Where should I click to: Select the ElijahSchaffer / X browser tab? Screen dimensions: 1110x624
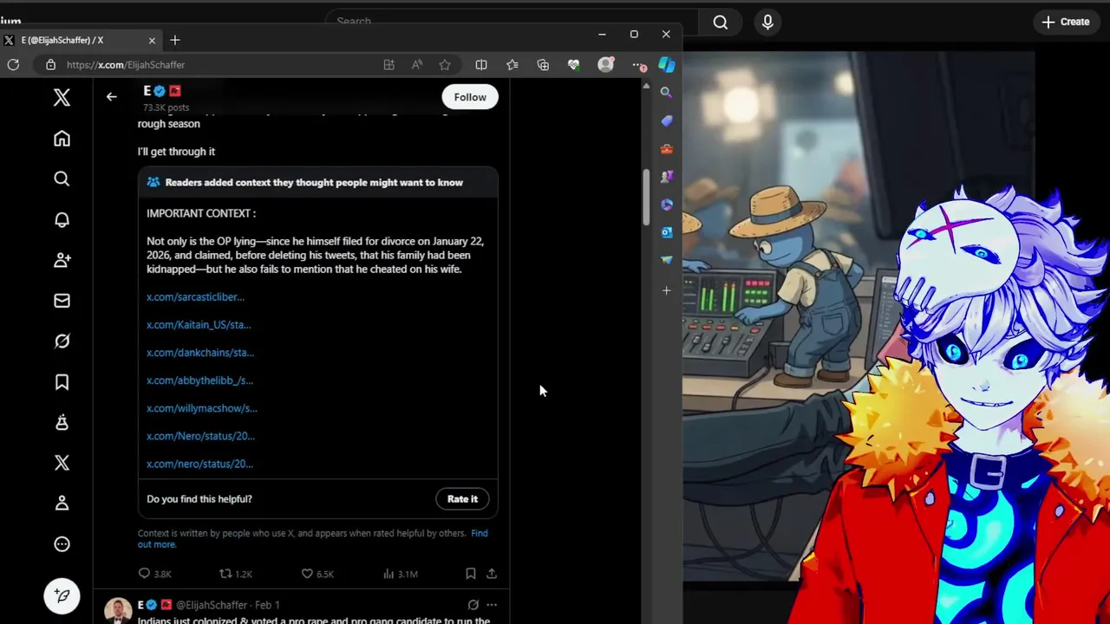[80, 40]
